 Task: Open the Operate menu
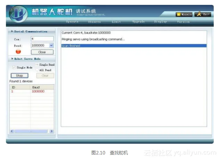(x=72, y=22)
